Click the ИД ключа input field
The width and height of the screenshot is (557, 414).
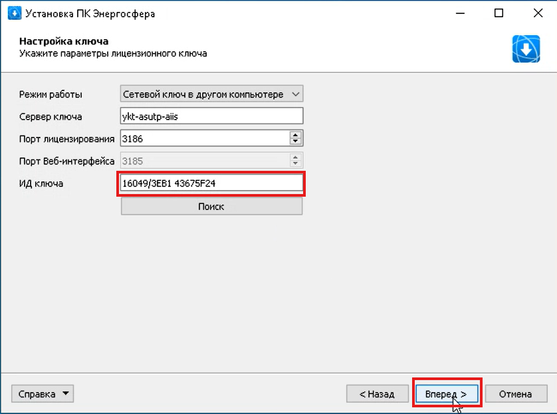211,183
